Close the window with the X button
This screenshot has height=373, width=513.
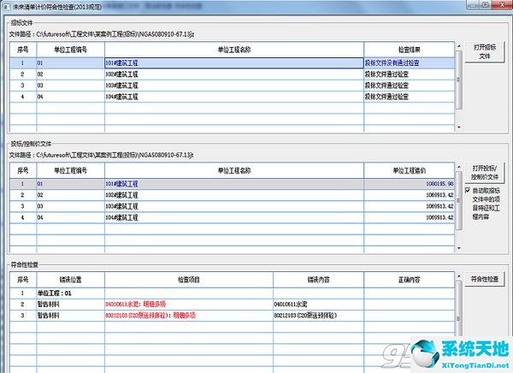tap(503, 4)
